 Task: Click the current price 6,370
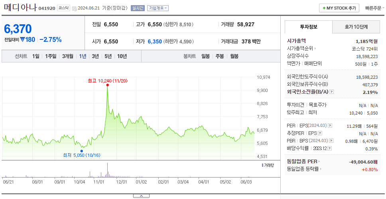point(18,29)
